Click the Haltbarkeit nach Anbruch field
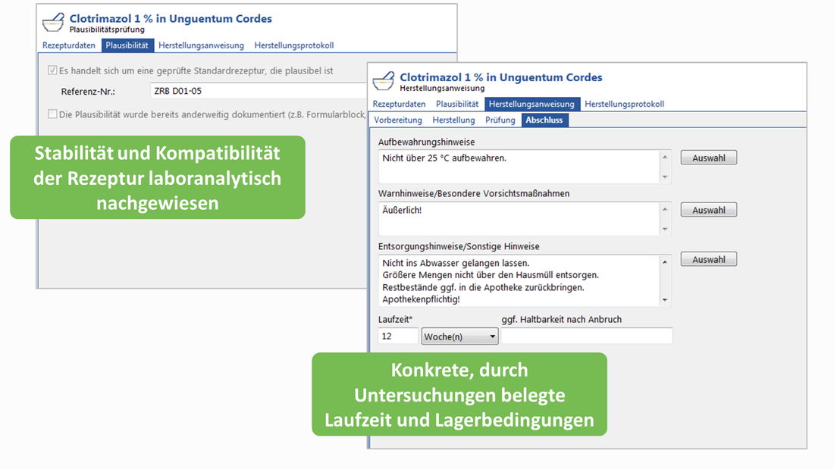The height and width of the screenshot is (469, 834). (x=587, y=336)
